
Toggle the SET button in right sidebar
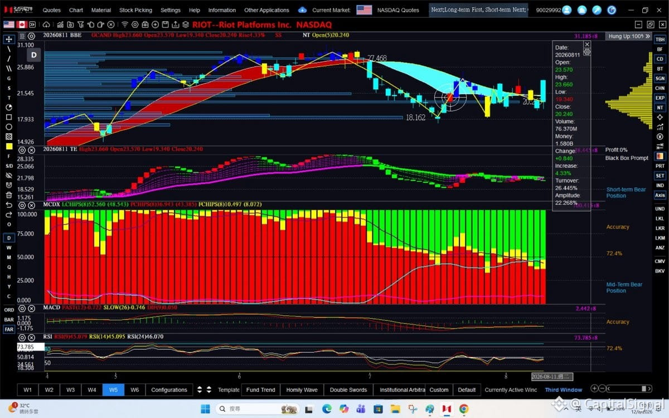click(660, 176)
